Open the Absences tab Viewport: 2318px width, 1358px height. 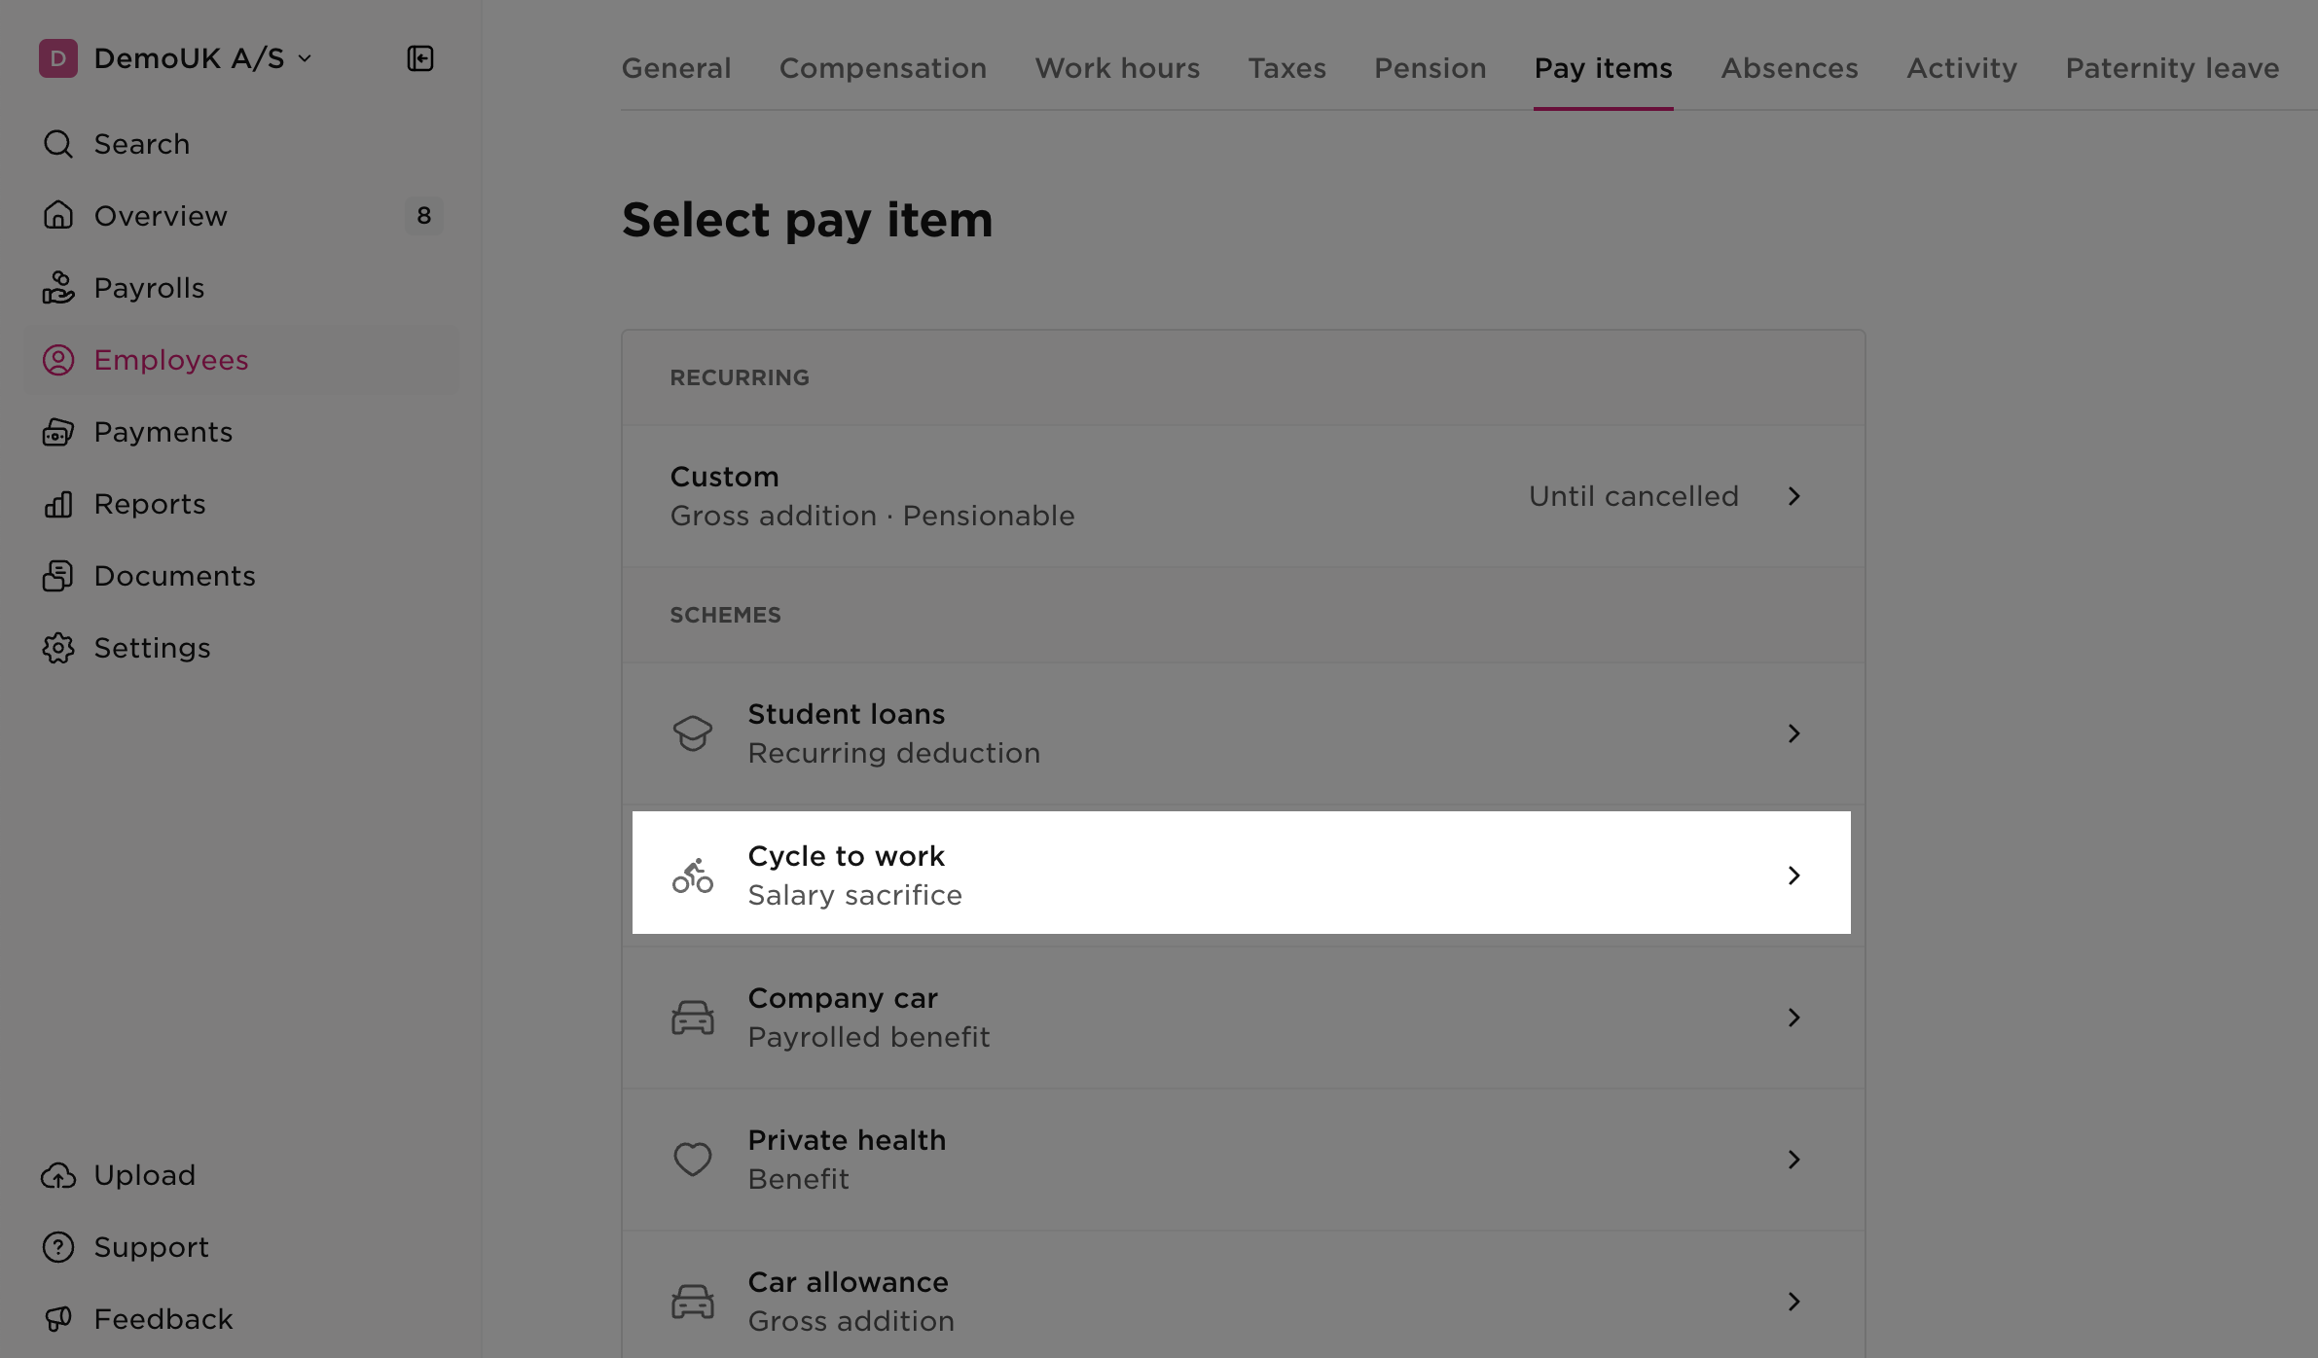1789,68
